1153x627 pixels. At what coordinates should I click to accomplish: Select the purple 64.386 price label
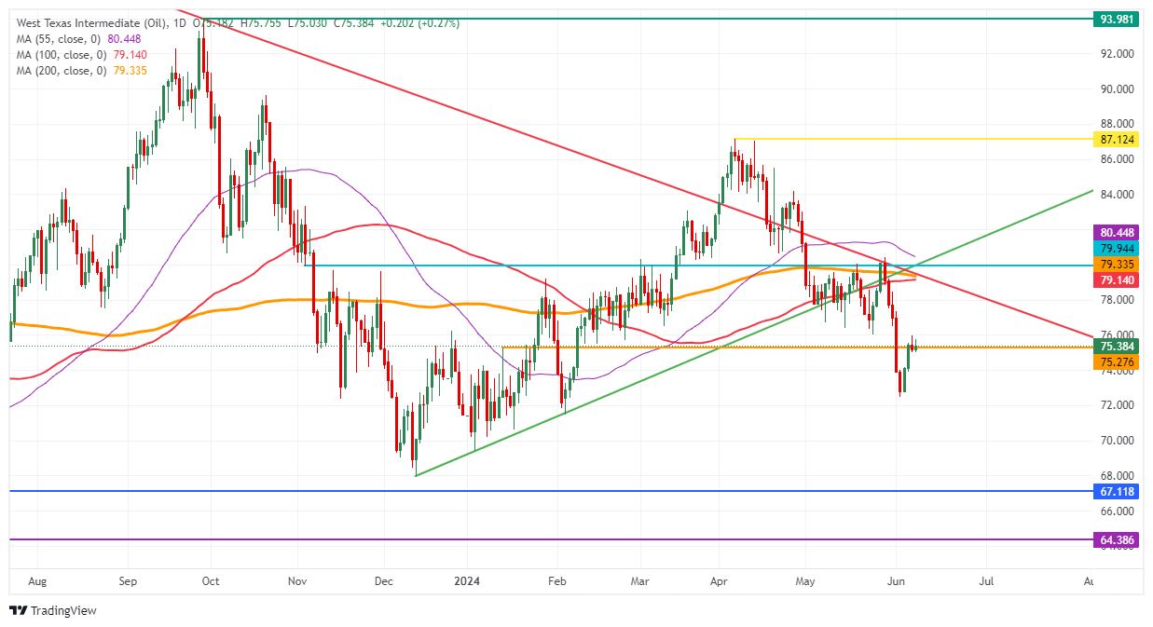click(x=1118, y=538)
